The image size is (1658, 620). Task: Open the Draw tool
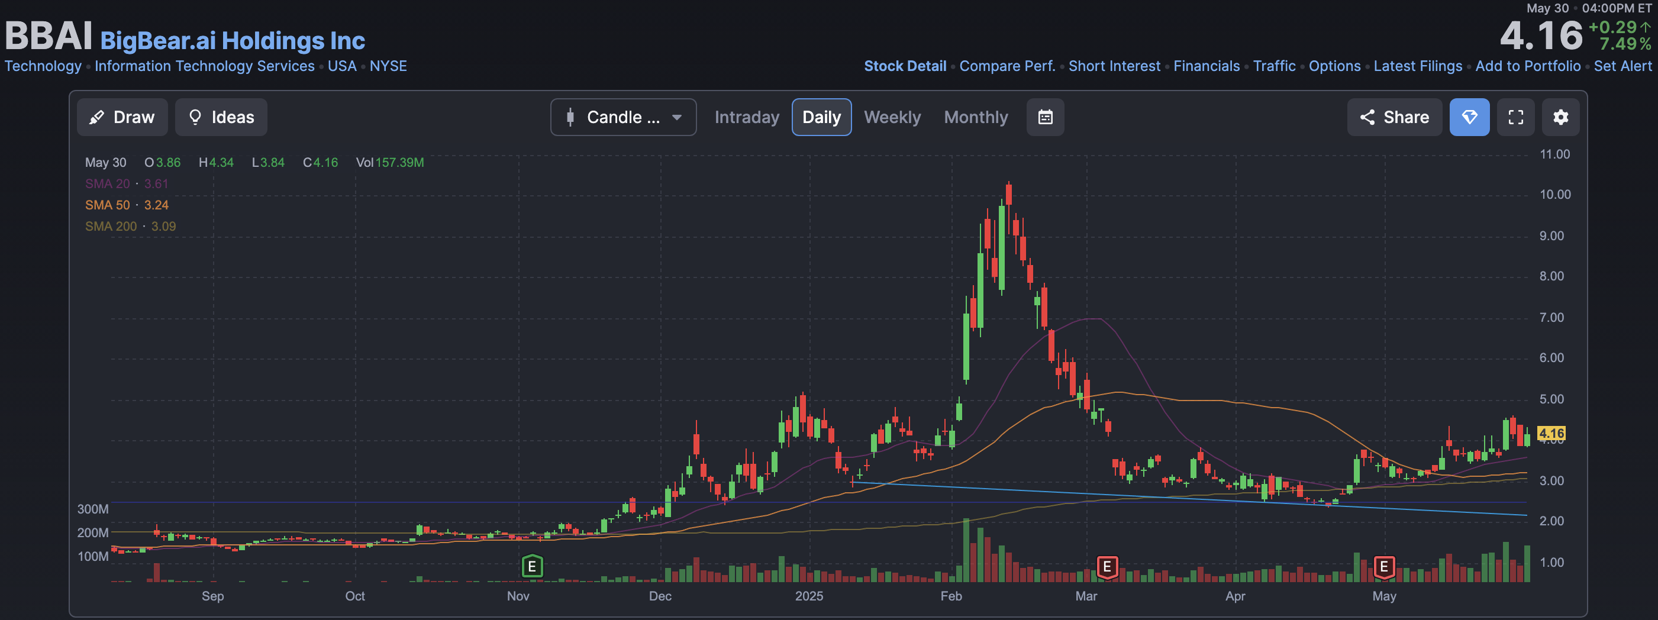(x=122, y=117)
